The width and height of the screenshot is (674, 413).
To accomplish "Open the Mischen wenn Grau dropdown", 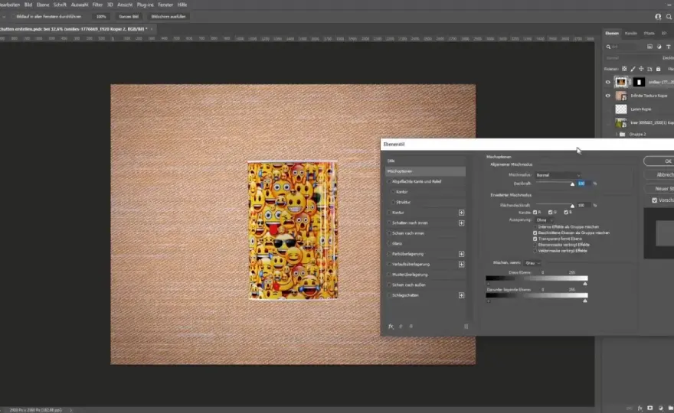I will tap(532, 263).
